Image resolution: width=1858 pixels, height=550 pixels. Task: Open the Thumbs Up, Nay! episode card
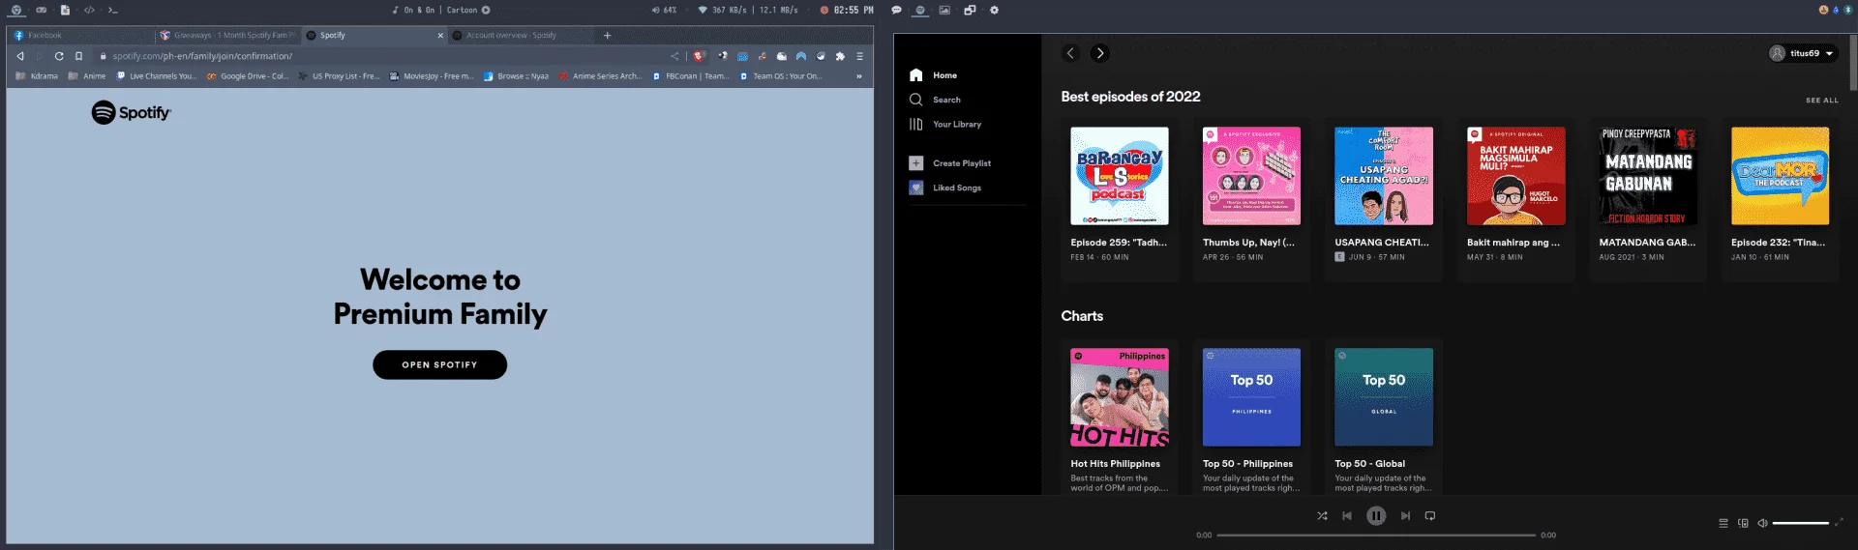pos(1251,199)
